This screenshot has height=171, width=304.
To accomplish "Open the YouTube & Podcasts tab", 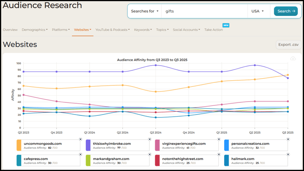I will coord(112,30).
